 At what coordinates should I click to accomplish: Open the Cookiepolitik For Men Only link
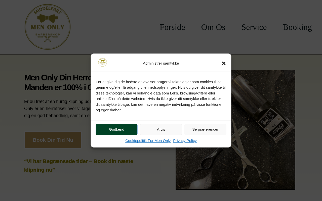tap(148, 141)
